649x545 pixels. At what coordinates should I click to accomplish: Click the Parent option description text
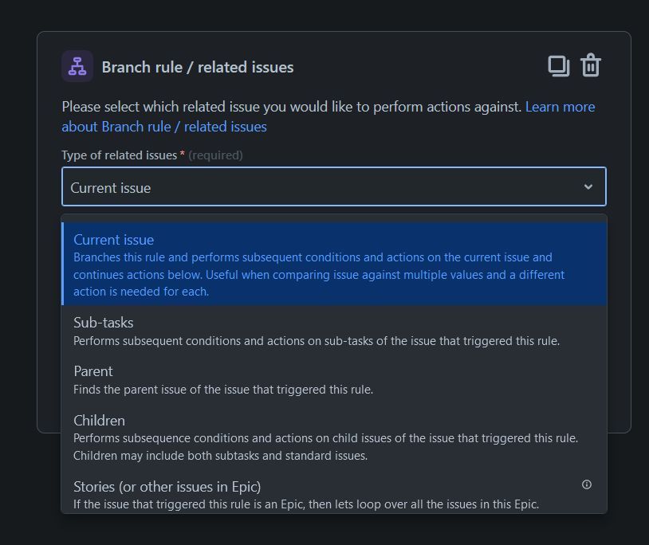pyautogui.click(x=223, y=390)
